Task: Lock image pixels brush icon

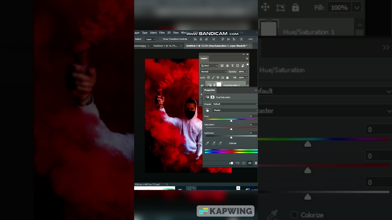Action: (213, 78)
